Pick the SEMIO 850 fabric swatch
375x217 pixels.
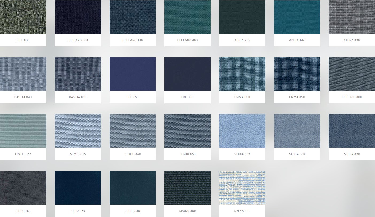click(x=187, y=131)
